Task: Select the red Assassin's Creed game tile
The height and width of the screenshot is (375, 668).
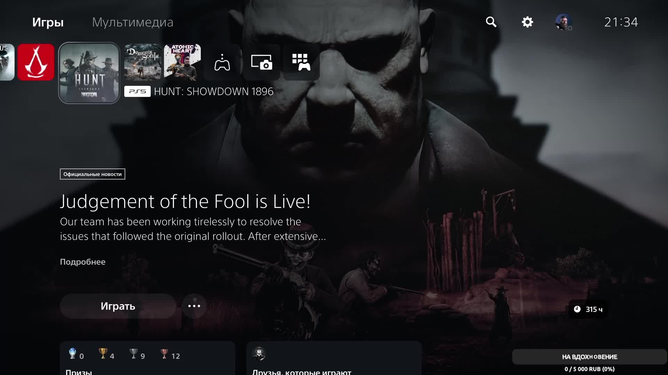Action: [36, 62]
